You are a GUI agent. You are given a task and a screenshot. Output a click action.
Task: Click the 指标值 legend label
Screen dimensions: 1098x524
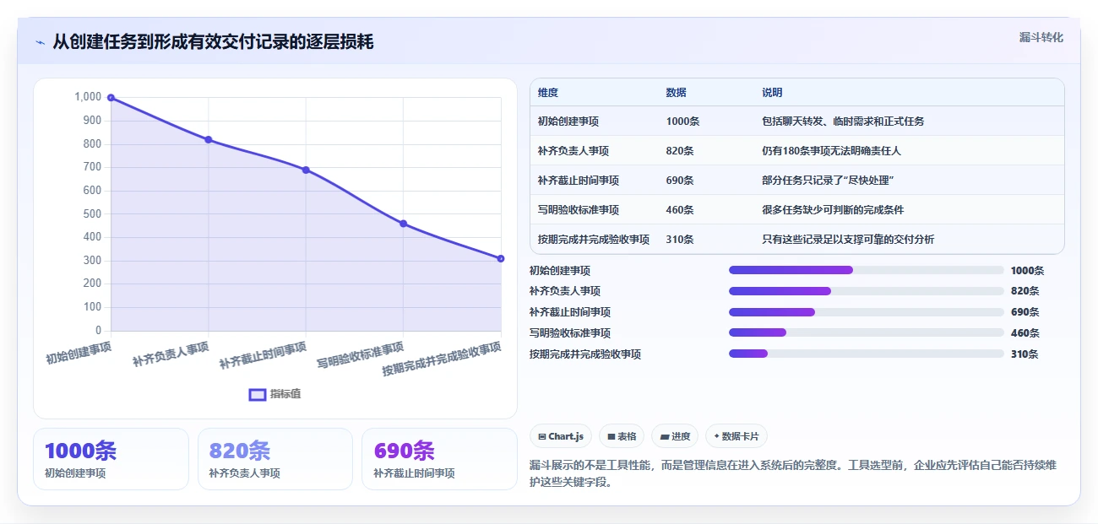point(285,394)
